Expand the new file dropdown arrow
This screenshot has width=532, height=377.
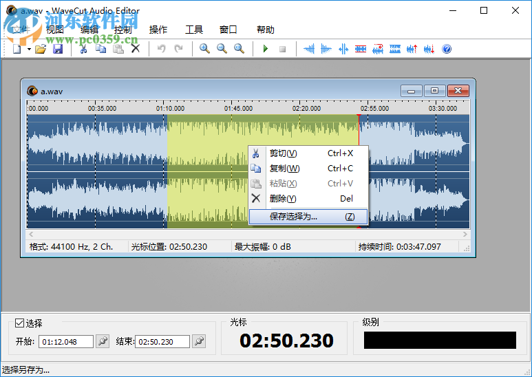tap(29, 50)
